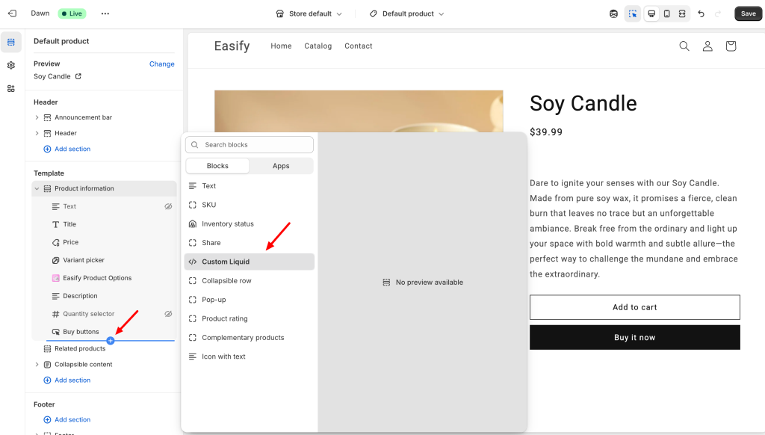Switch to the Apps tab
The height and width of the screenshot is (435, 765).
point(281,166)
